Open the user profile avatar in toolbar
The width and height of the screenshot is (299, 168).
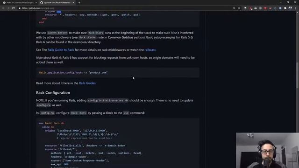coord(290,8)
